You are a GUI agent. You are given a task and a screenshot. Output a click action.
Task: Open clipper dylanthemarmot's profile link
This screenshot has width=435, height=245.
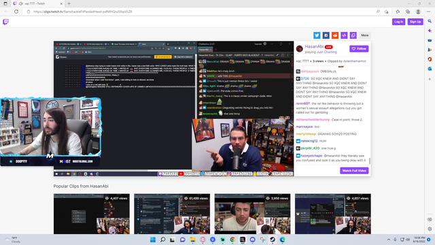coord(355,61)
